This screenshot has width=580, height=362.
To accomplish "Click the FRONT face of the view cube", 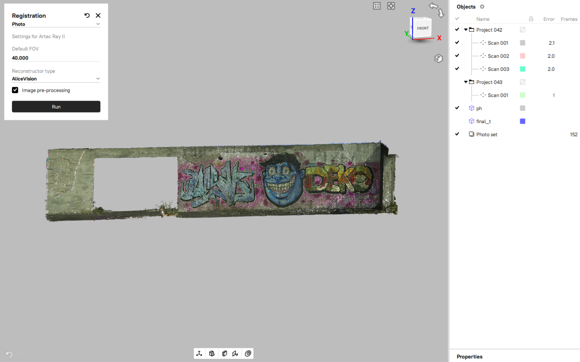I will pos(423,28).
